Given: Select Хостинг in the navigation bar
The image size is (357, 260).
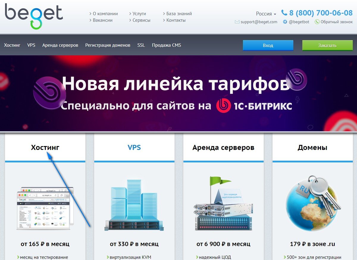Looking at the screenshot, I should (12, 45).
